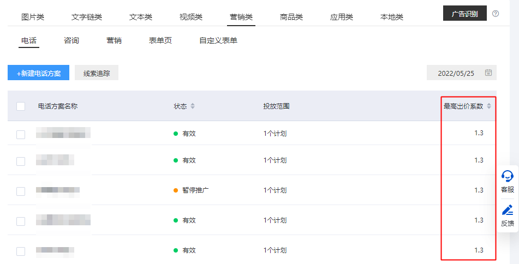Open 线索追踪 button

coord(97,73)
